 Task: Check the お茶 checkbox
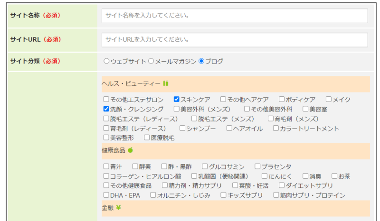(x=334, y=176)
